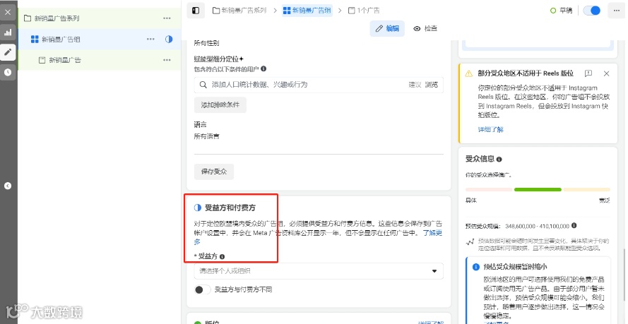Click info icon beside 受众信息
The width and height of the screenshot is (628, 324).
pos(499,160)
